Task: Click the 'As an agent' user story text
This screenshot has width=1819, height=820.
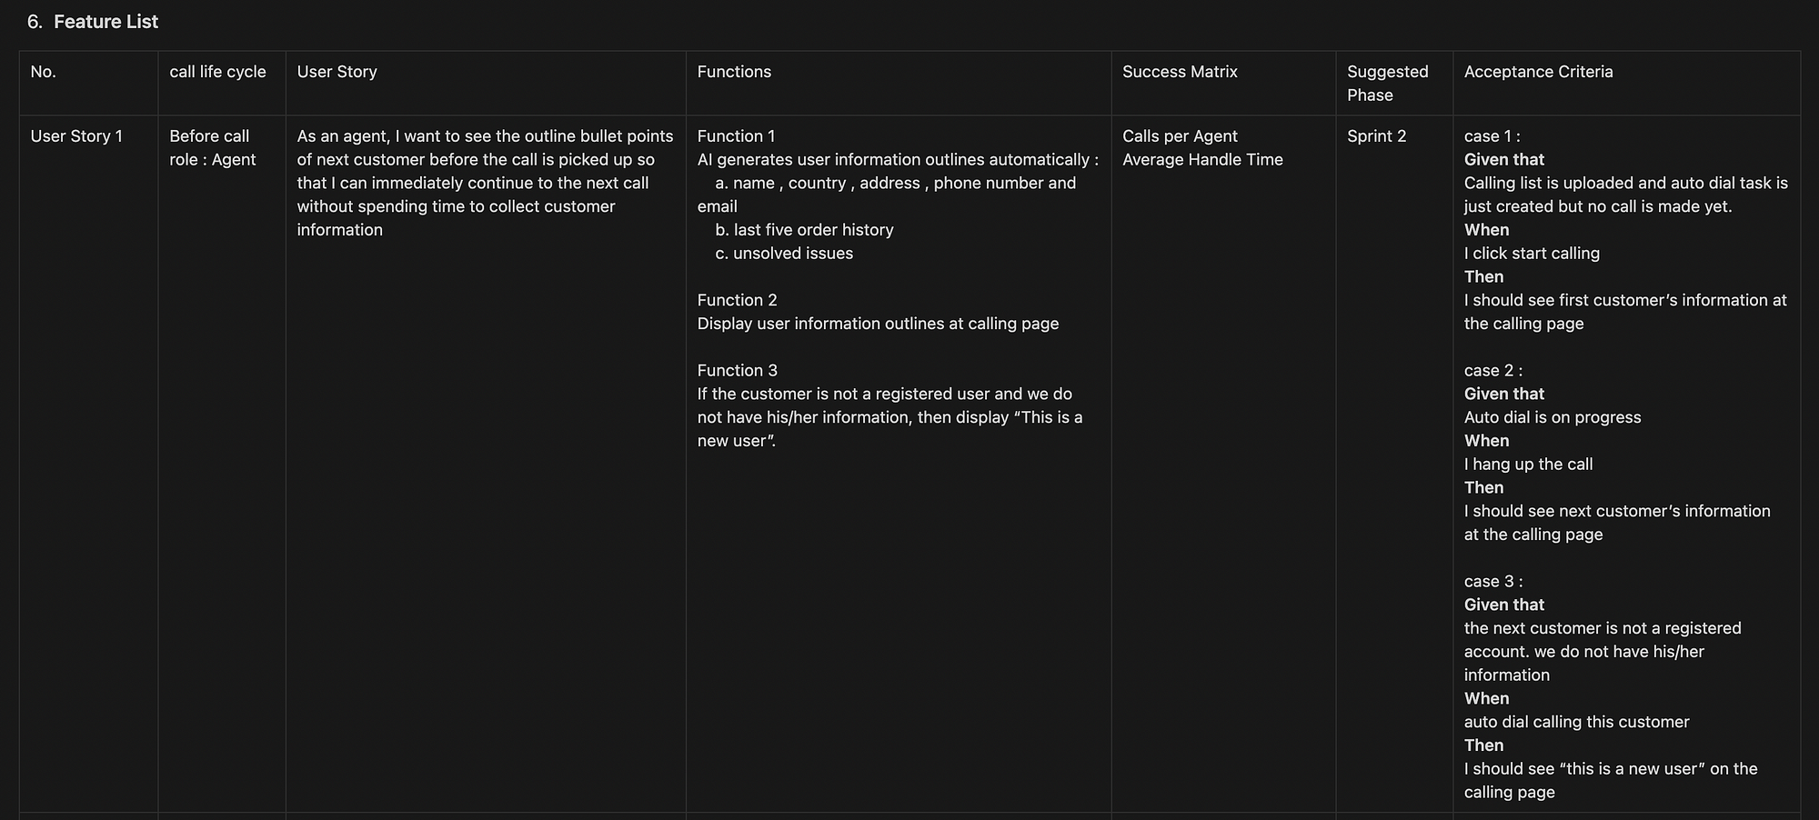Action: pos(485,183)
